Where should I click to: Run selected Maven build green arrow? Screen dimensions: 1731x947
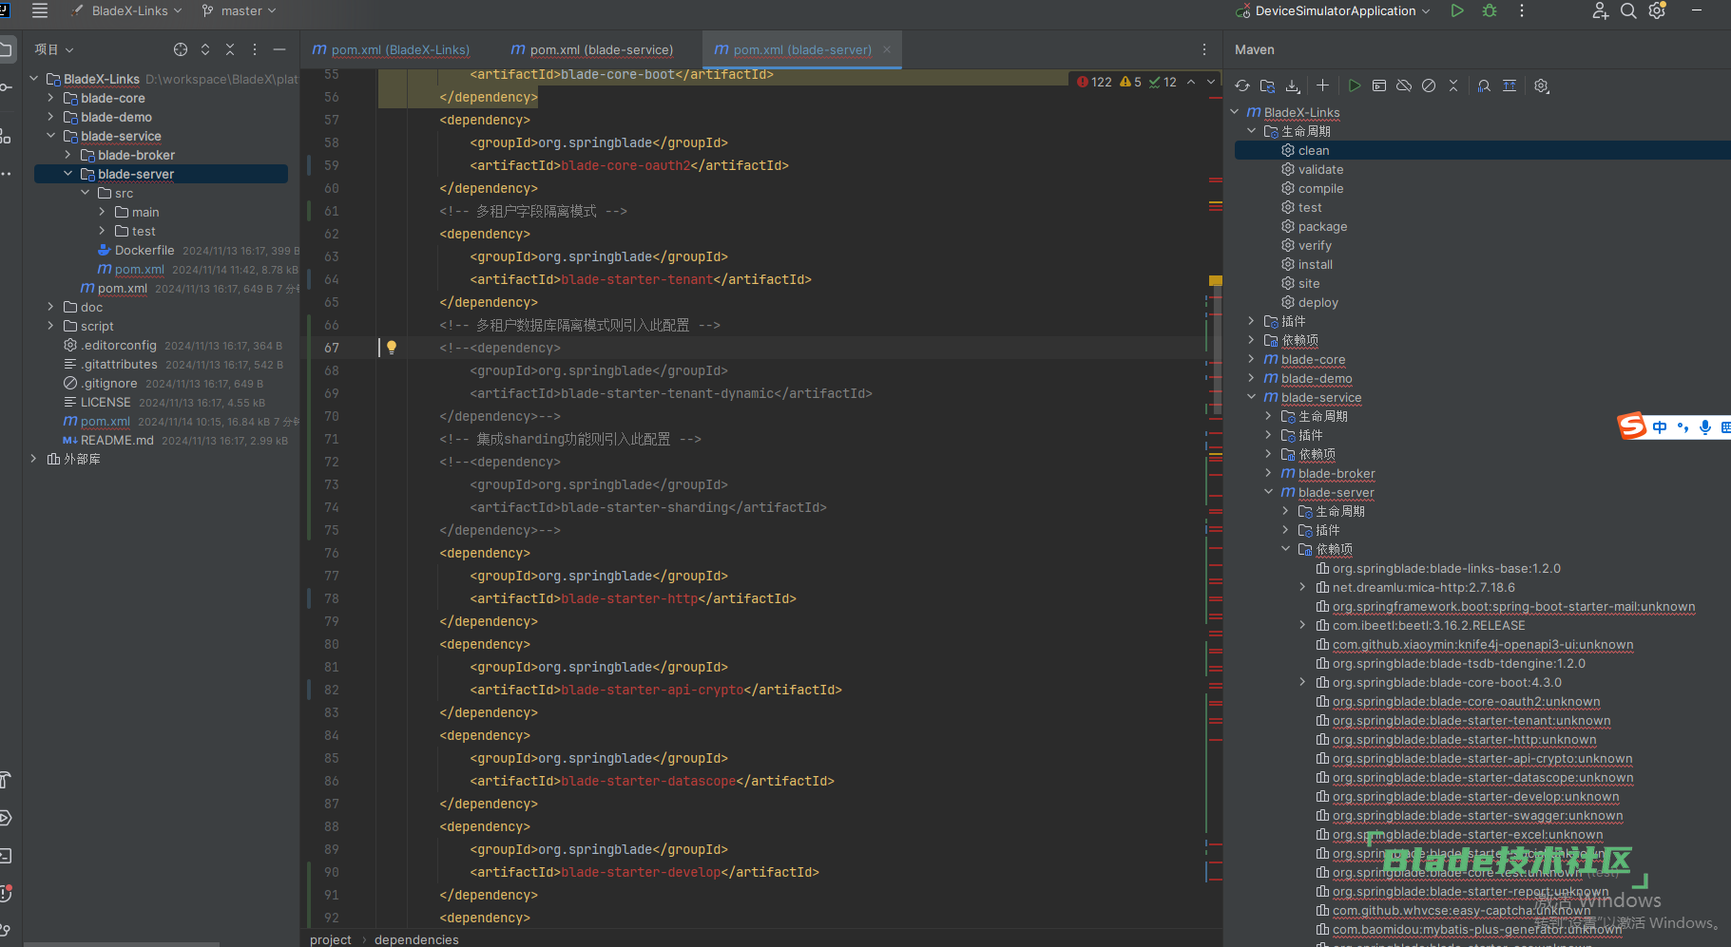tap(1355, 85)
